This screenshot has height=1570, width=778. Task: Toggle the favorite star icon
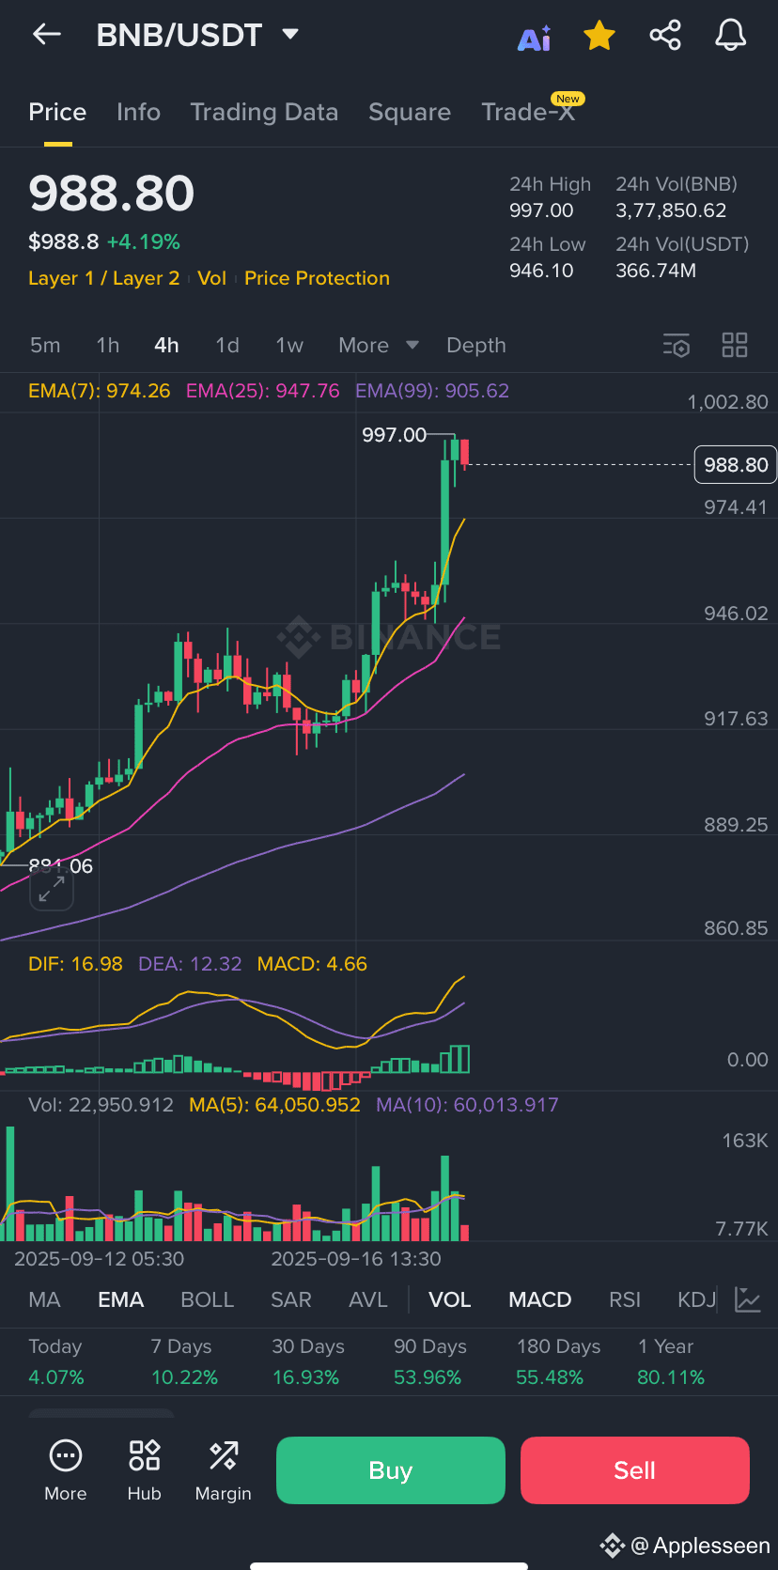point(599,36)
